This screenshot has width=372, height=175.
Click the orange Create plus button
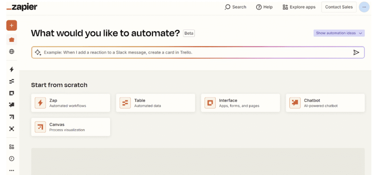click(x=12, y=25)
